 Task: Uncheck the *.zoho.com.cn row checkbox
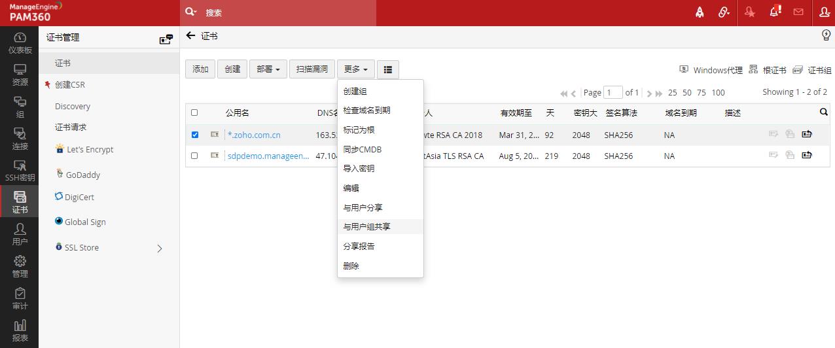pyautogui.click(x=194, y=135)
